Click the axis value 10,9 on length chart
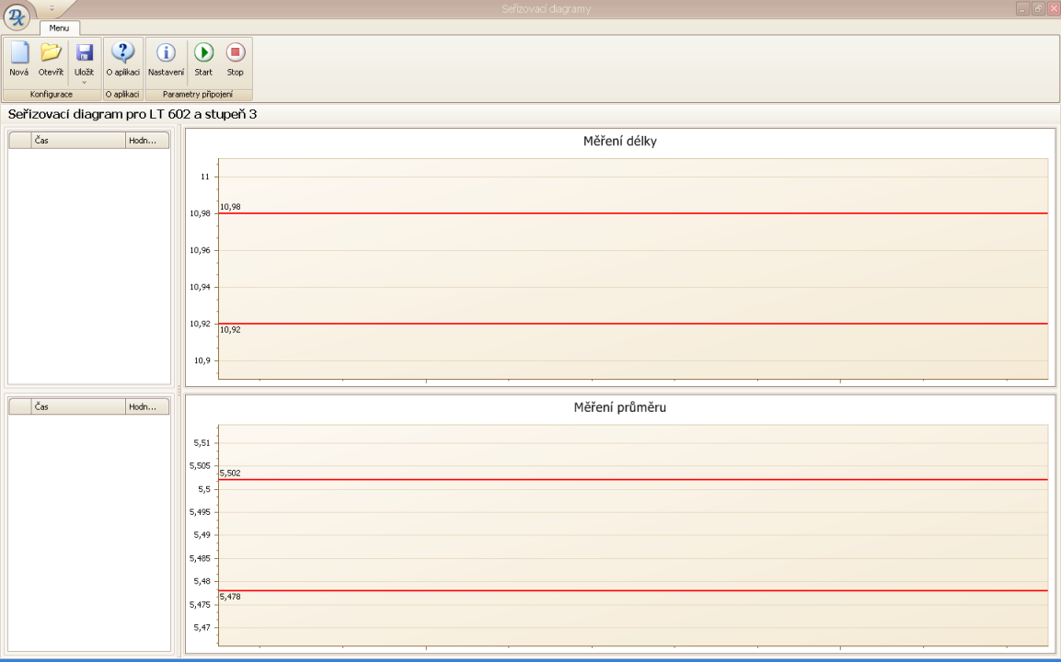 (202, 360)
